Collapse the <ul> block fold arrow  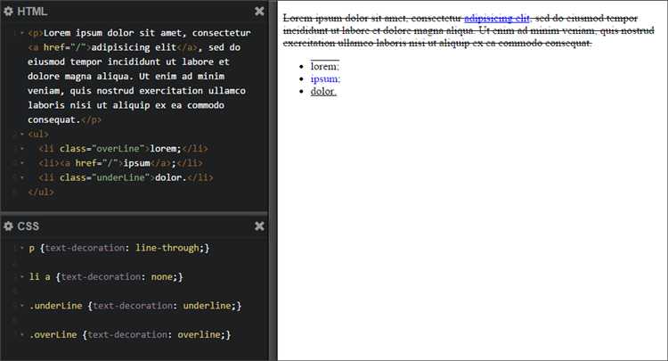click(22, 135)
